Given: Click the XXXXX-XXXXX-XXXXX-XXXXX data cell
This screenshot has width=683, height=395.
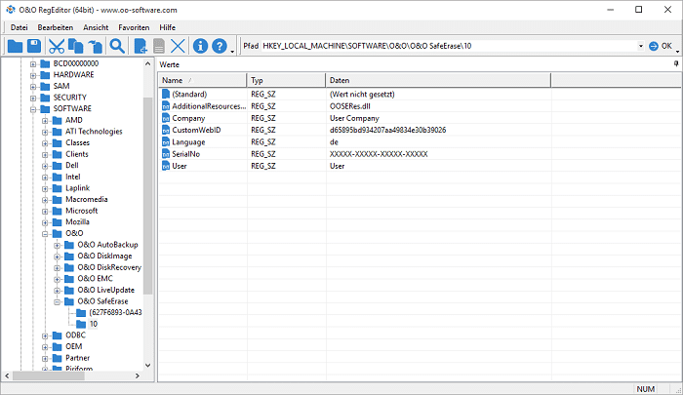Looking at the screenshot, I should [379, 154].
